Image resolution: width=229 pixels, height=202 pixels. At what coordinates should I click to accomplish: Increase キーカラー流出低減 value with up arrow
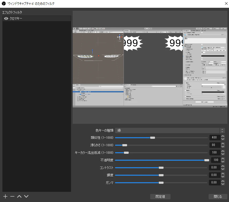point(223,151)
